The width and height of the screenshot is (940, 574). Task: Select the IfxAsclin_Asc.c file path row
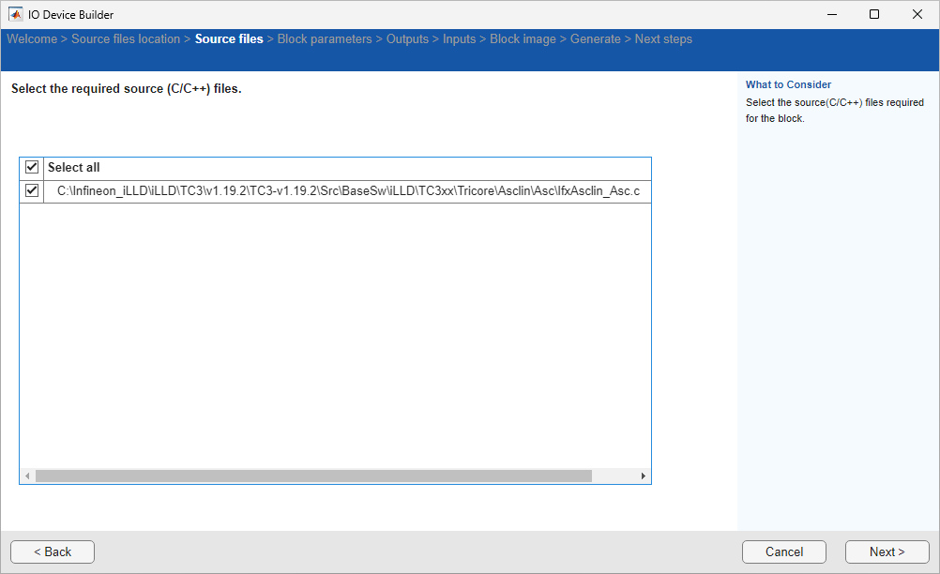(x=347, y=191)
